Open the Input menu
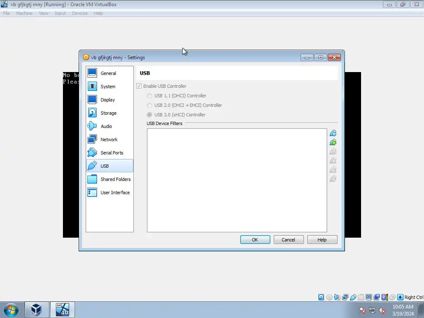Viewport: 424px width, 318px height. click(x=60, y=13)
